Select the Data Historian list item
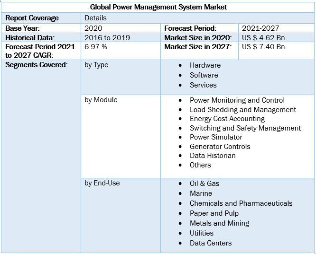 (x=213, y=156)
